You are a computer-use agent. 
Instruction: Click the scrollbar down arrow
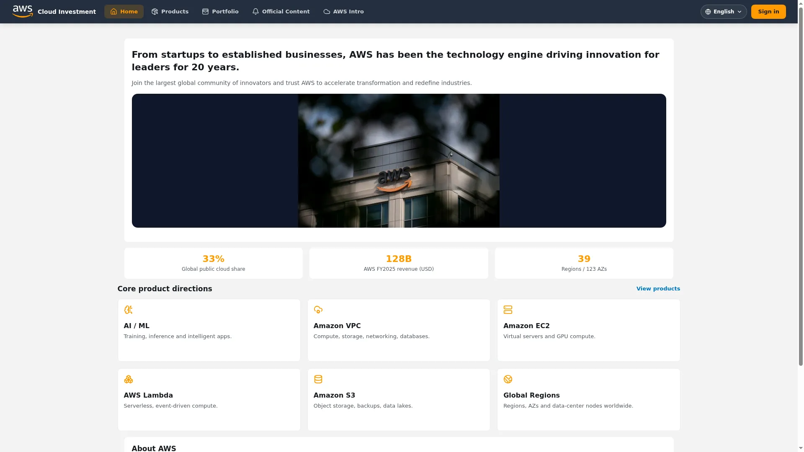(801, 449)
